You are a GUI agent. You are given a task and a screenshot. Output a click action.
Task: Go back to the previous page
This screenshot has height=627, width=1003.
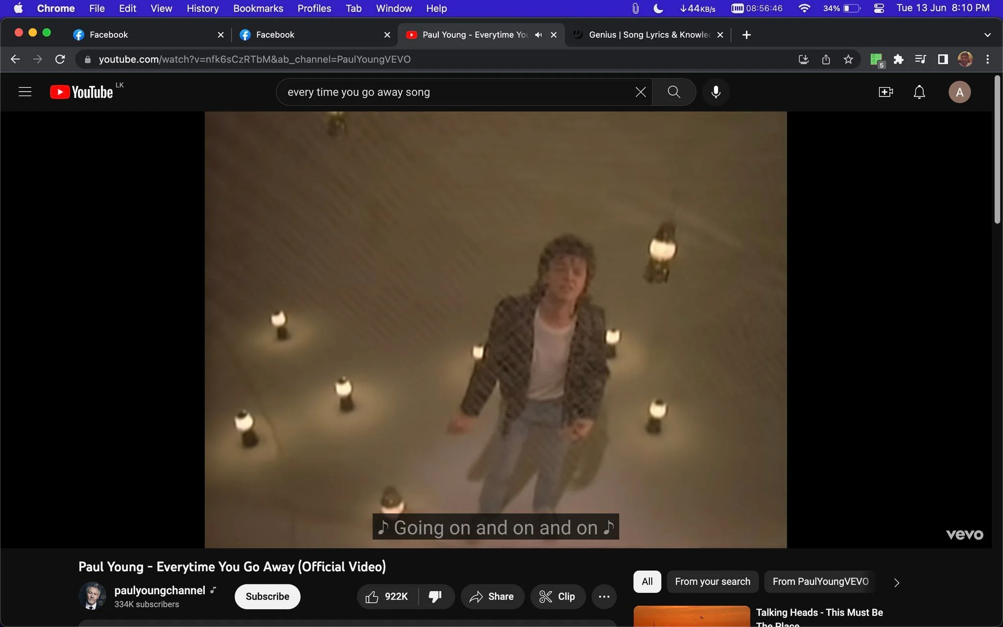point(15,59)
